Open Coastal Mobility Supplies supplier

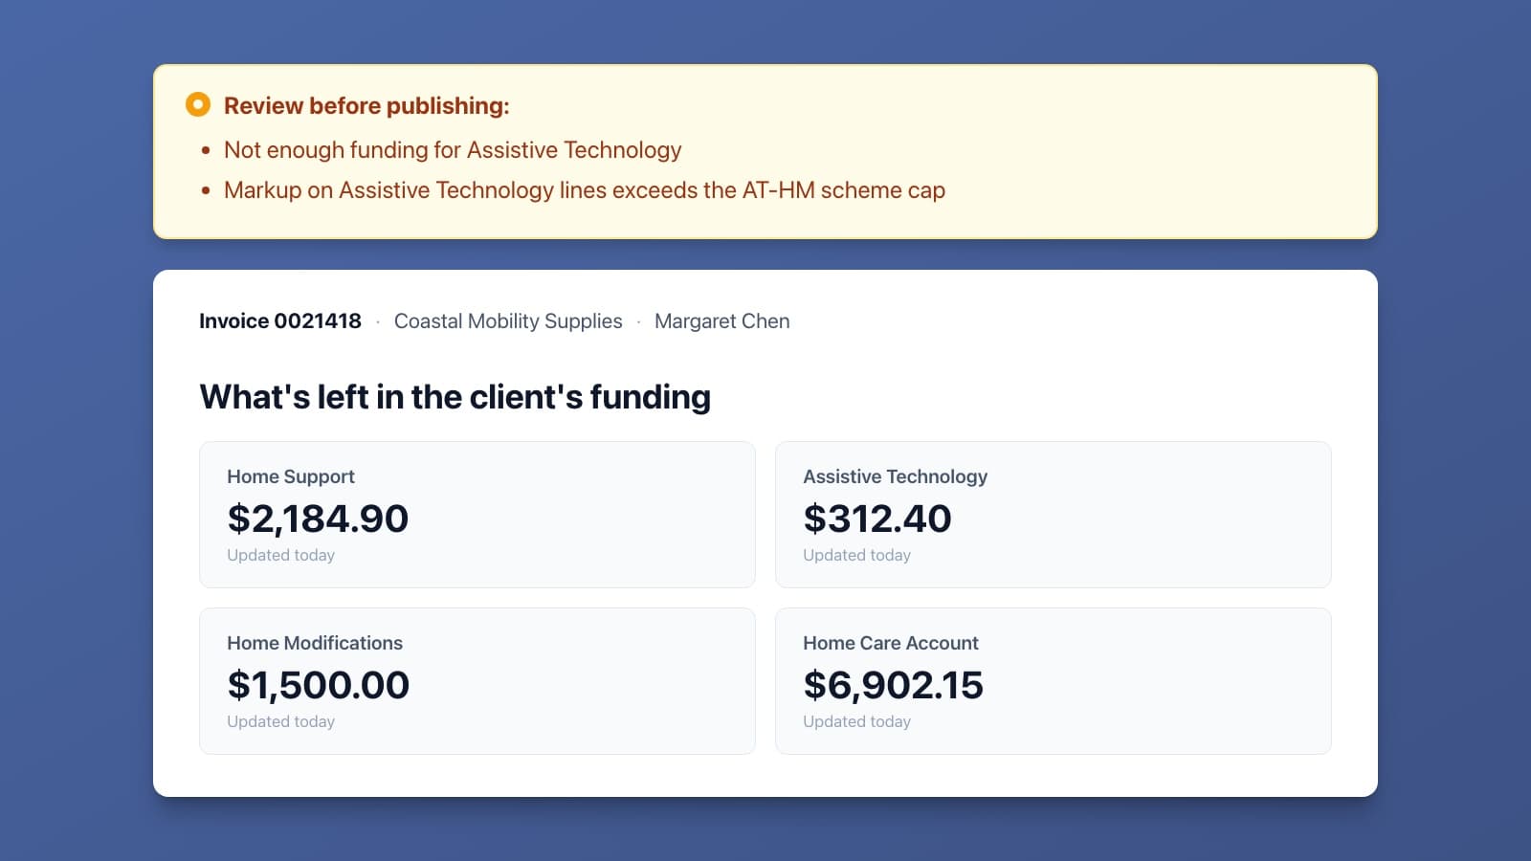pyautogui.click(x=508, y=321)
